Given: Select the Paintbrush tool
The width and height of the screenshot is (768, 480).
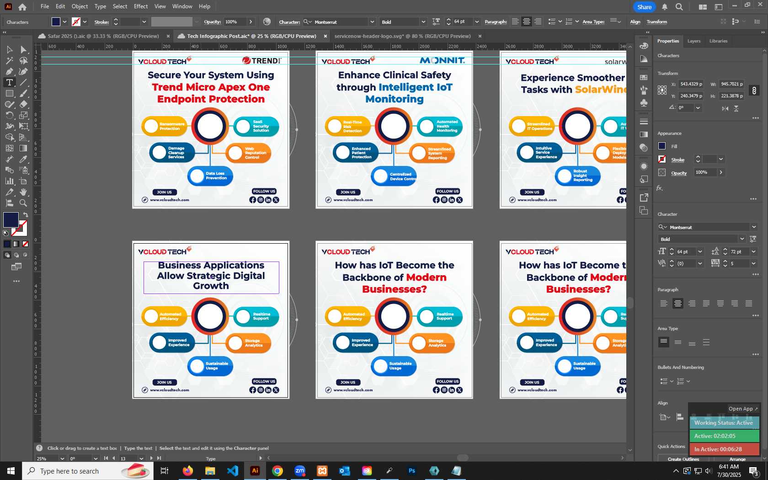Looking at the screenshot, I should pyautogui.click(x=24, y=93).
